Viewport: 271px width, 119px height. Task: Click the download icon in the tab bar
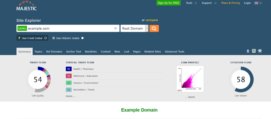pyautogui.click(x=248, y=51)
